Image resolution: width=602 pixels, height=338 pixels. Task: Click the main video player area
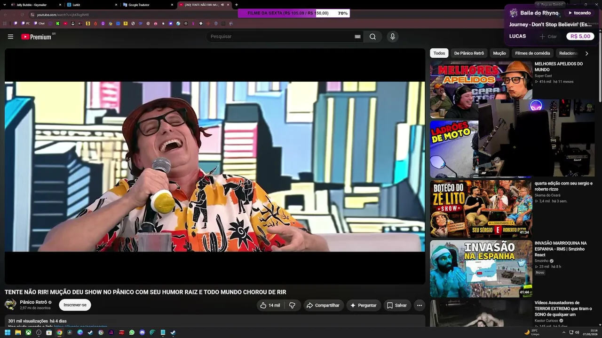(x=215, y=166)
